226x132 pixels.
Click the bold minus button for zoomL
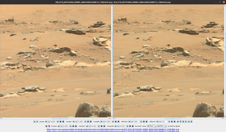pyautogui.click(x=74, y=122)
